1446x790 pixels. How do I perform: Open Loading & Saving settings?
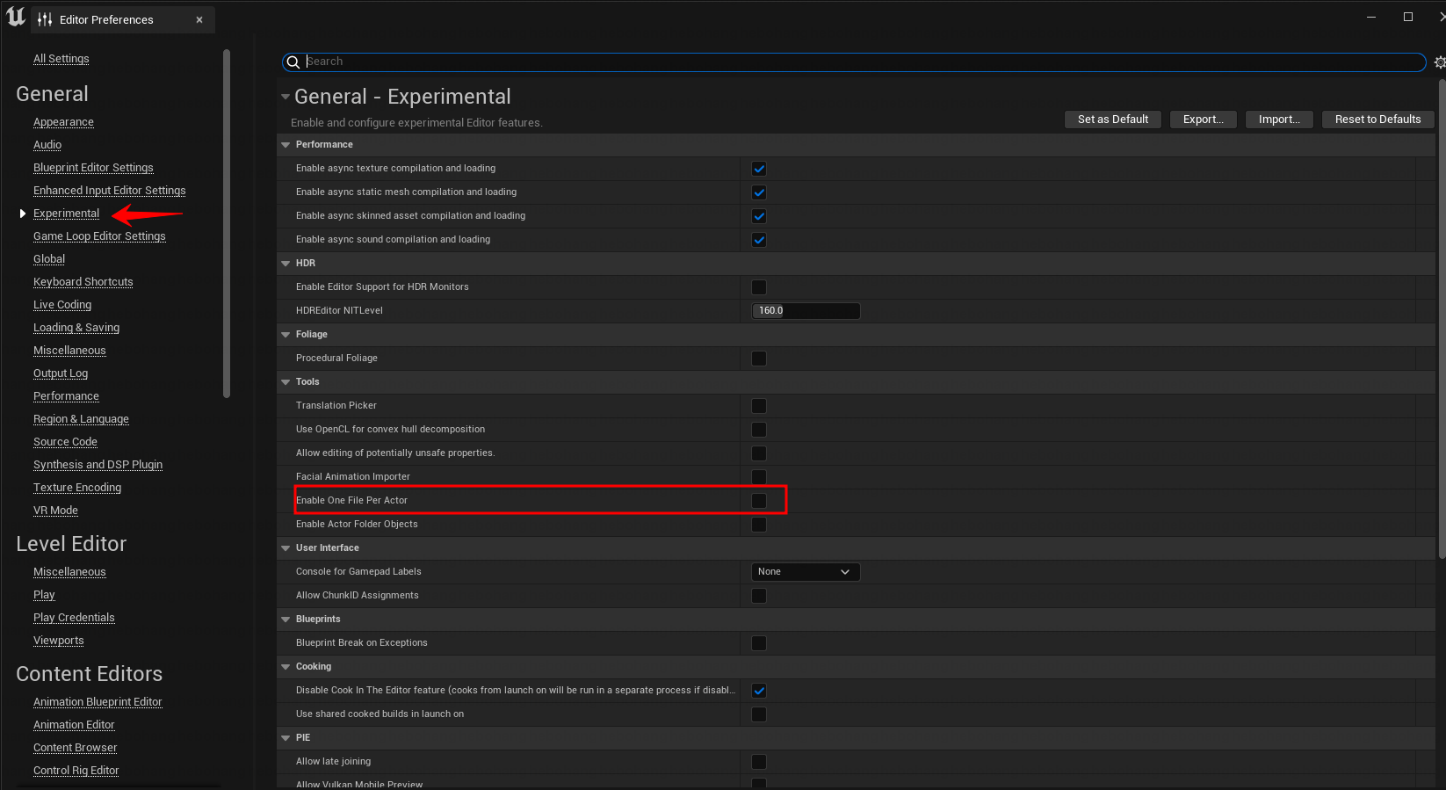click(x=76, y=328)
